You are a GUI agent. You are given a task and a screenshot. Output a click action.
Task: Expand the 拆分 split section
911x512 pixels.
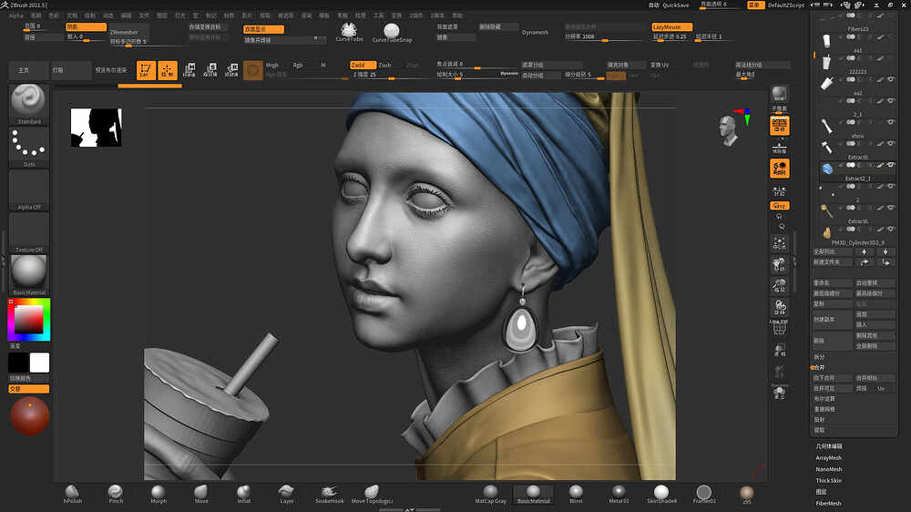click(819, 357)
